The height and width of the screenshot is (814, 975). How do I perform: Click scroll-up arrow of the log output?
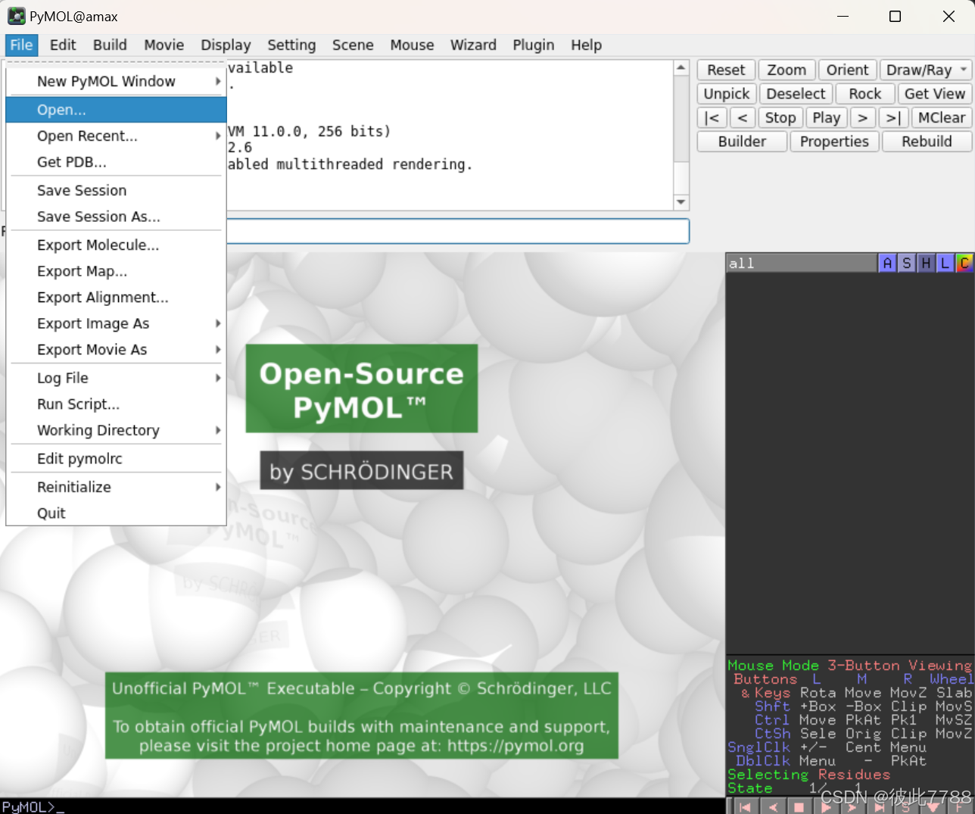(681, 67)
